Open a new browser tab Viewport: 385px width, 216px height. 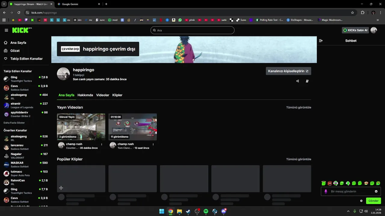(106, 4)
